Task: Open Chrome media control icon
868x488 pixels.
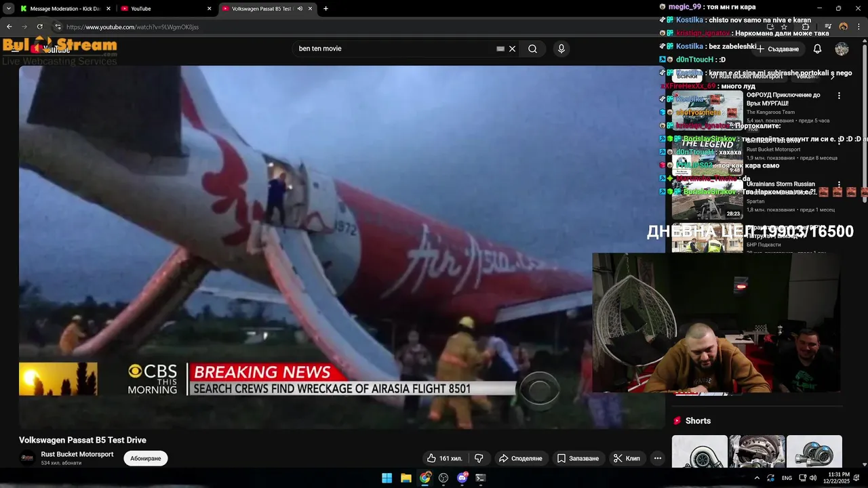Action: pos(828,26)
